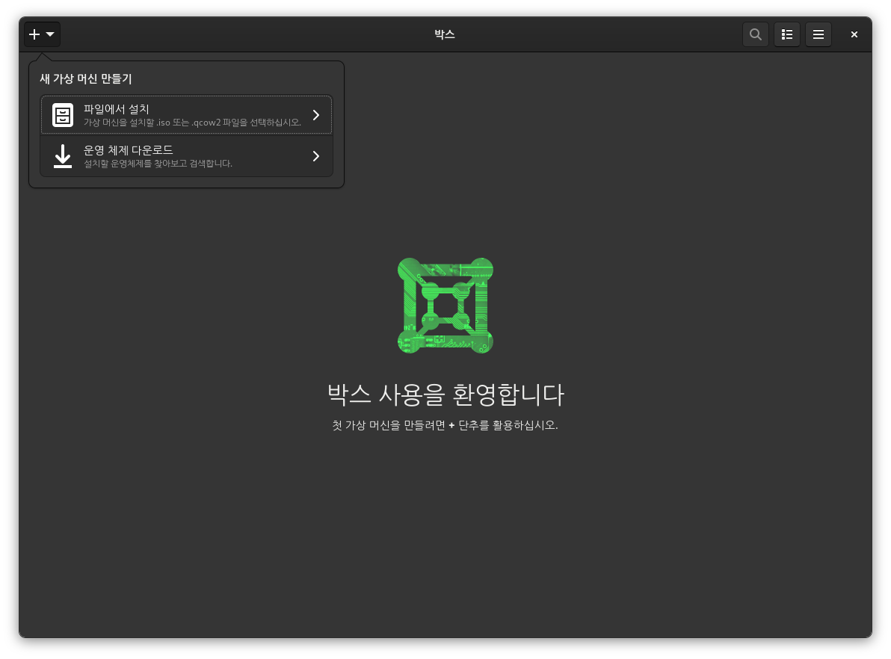Viewport: 891px width, 659px height.
Task: Select 운영 체제 다운로드 option
Action: click(x=186, y=156)
